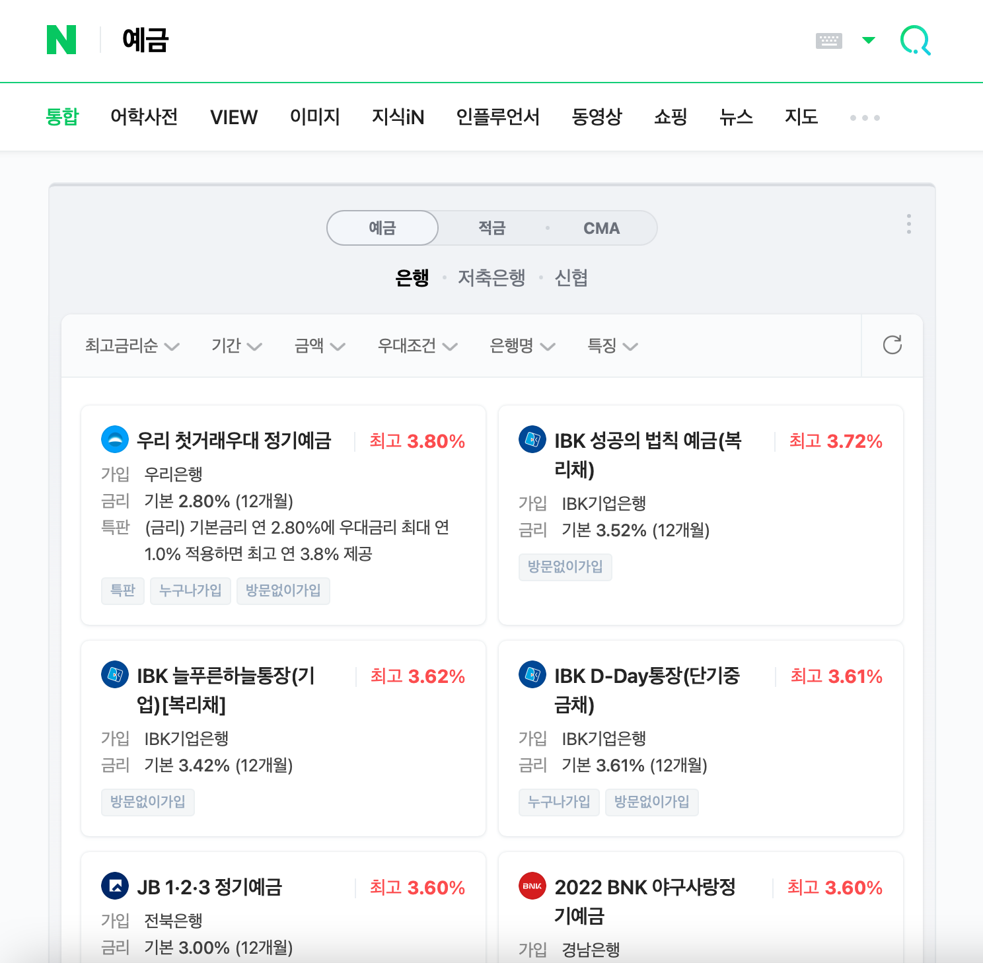Click the 우리은행 logo icon
This screenshot has width=983, height=963.
tap(115, 439)
